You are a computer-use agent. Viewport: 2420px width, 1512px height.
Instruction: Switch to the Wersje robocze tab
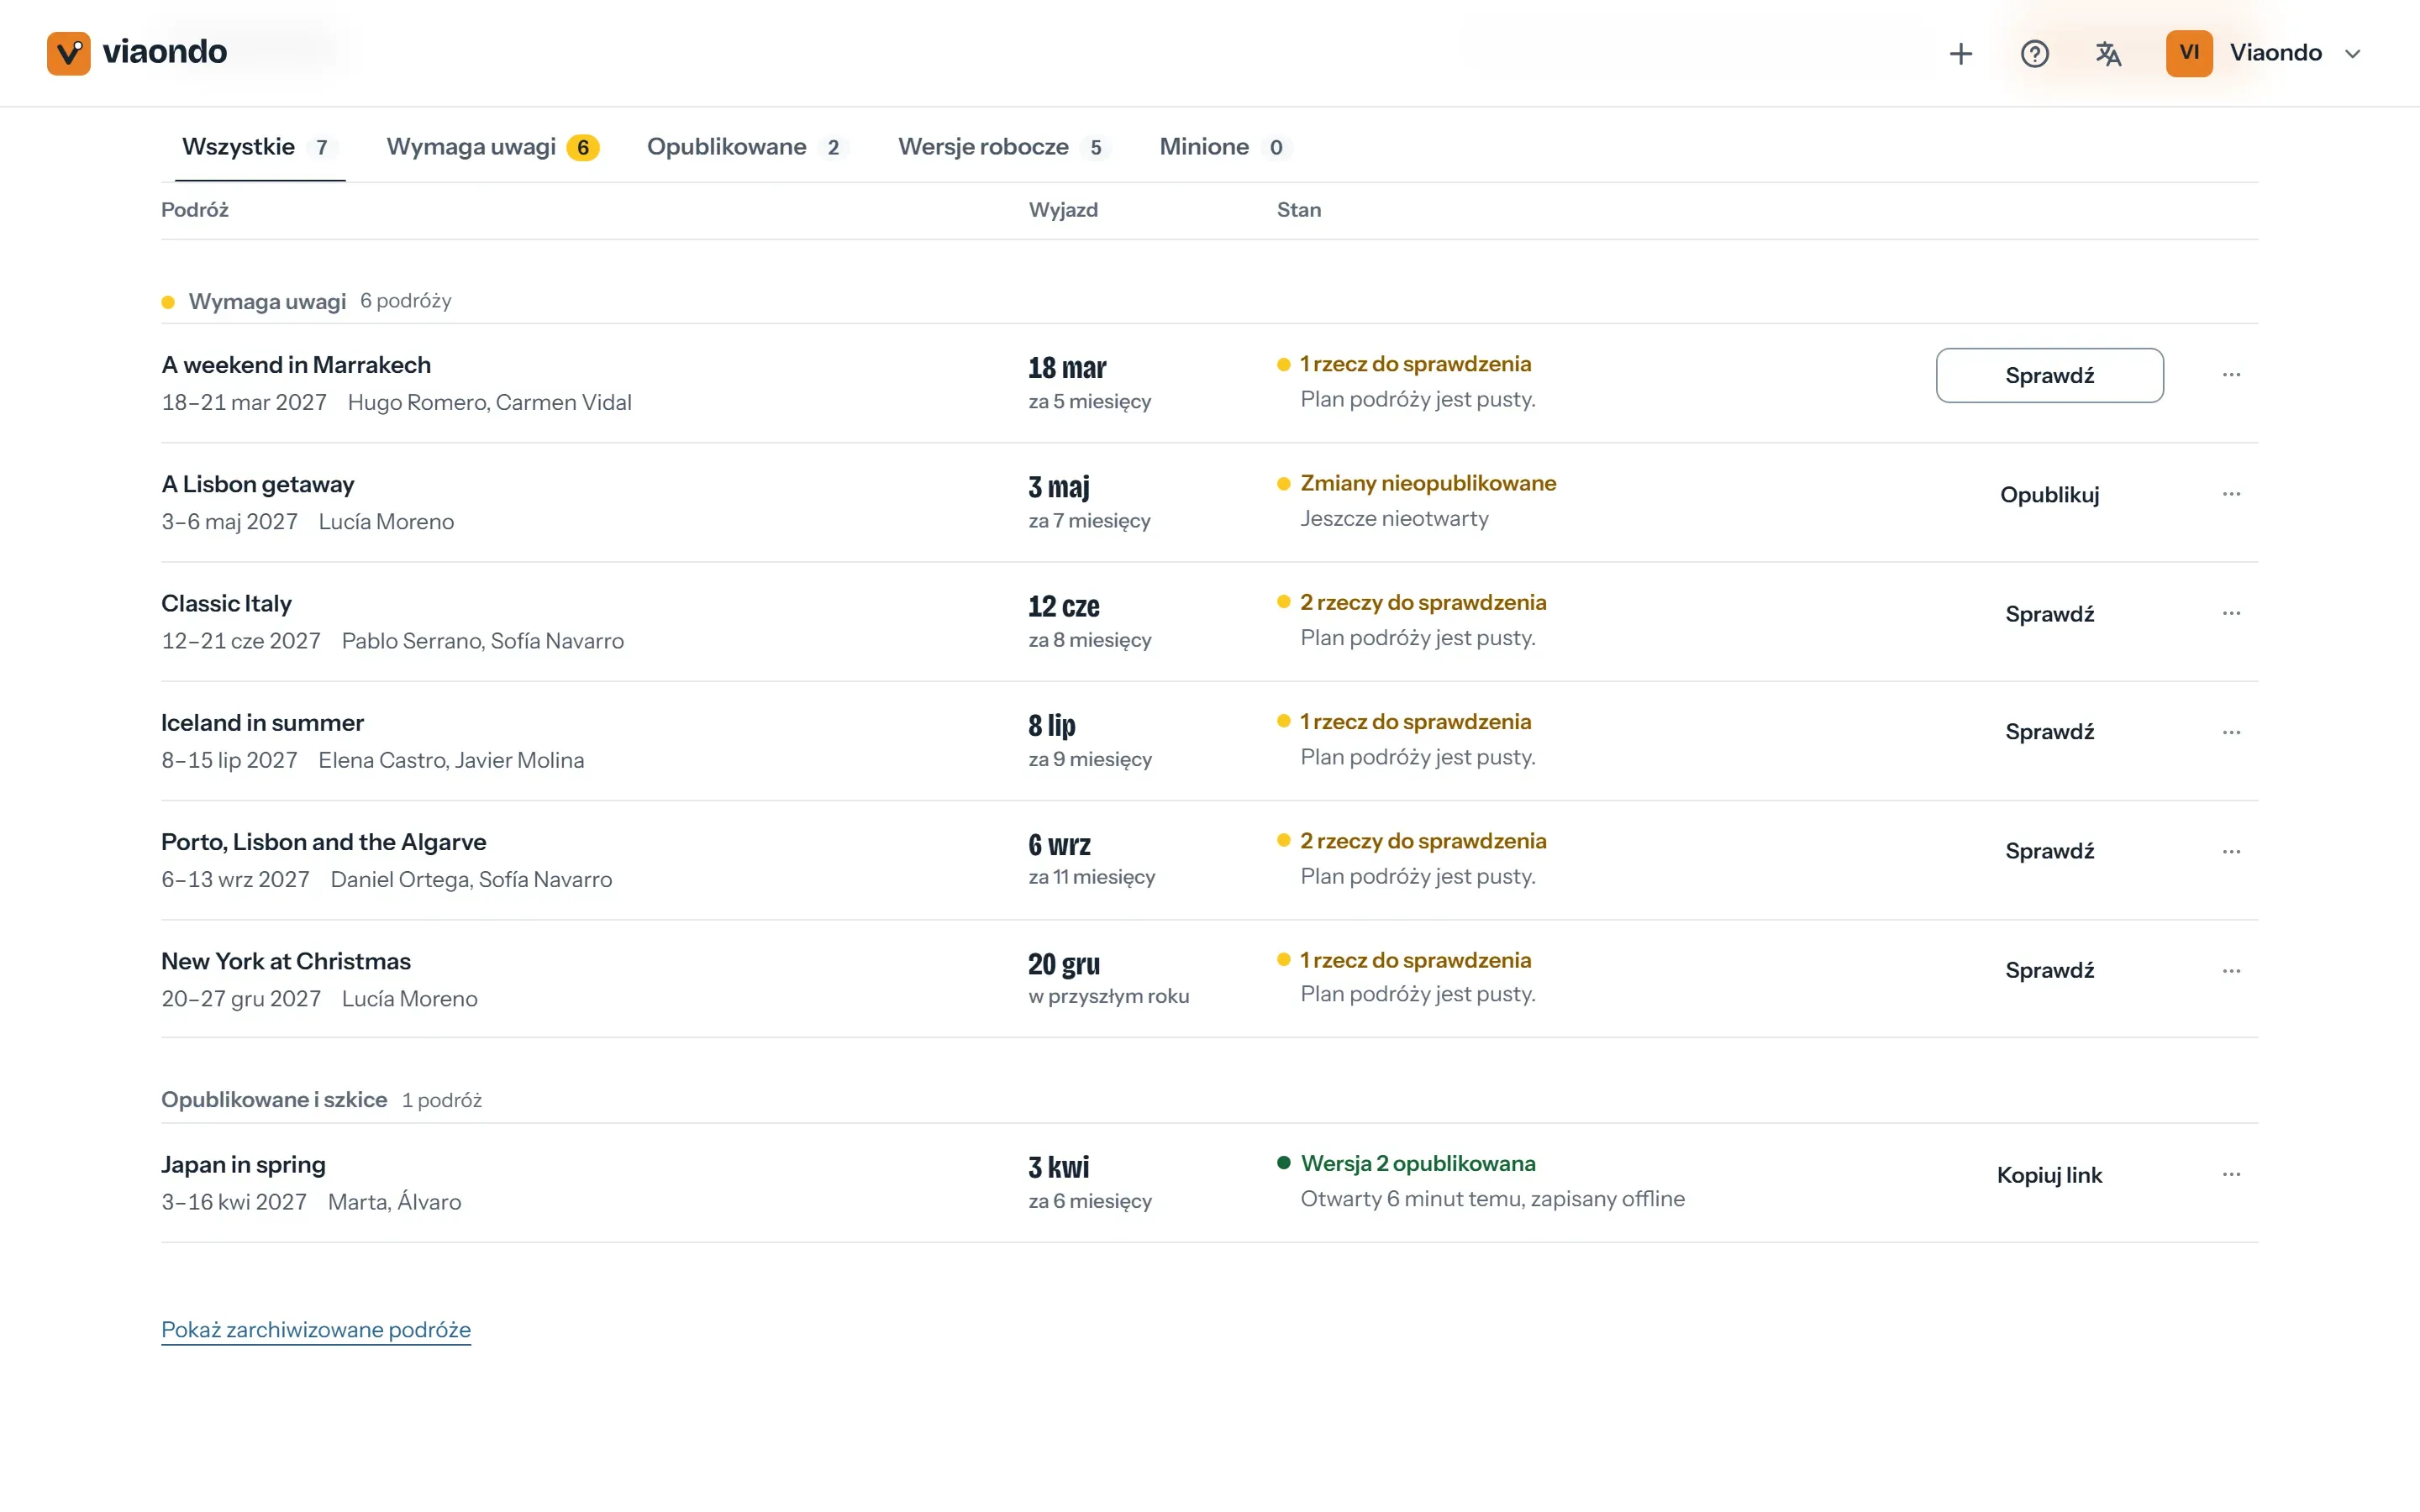(x=1003, y=147)
